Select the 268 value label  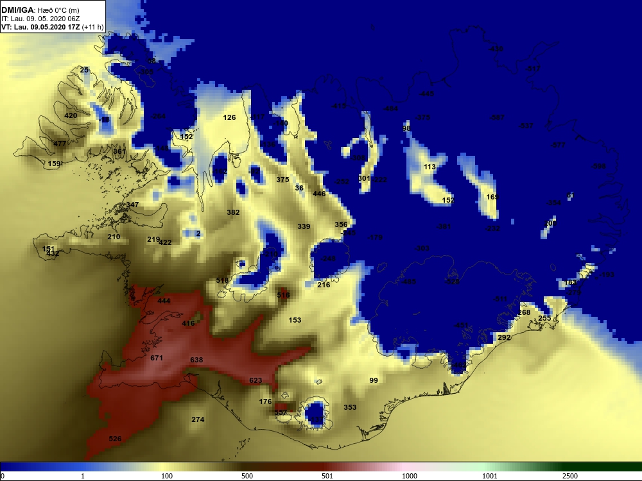[x=524, y=312]
